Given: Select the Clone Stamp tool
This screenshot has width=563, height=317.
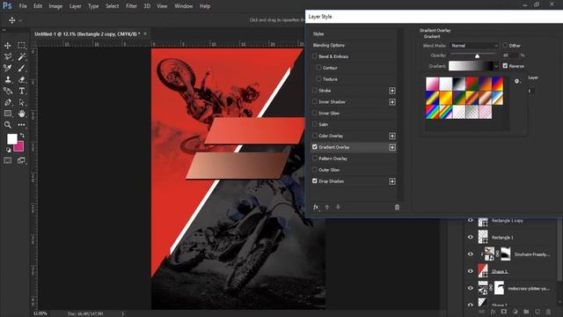Looking at the screenshot, I should pos(8,79).
